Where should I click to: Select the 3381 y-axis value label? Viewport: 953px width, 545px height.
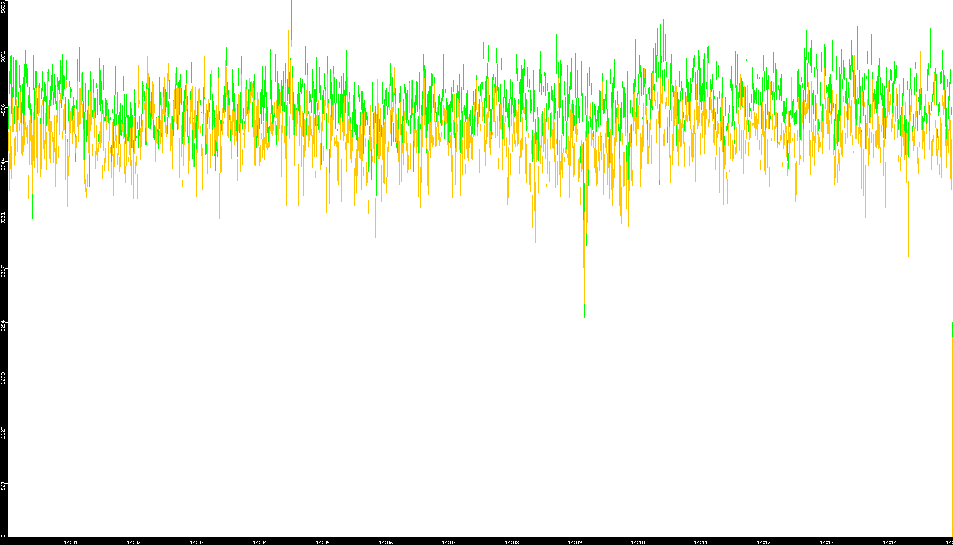point(4,218)
